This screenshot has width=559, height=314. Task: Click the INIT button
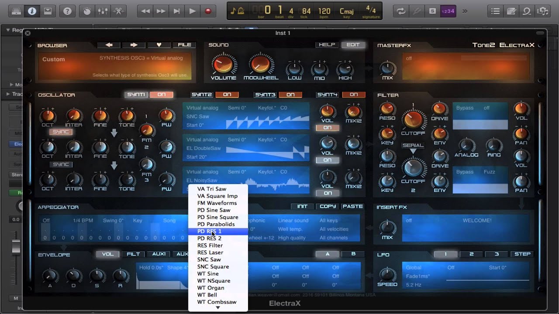coord(302,206)
